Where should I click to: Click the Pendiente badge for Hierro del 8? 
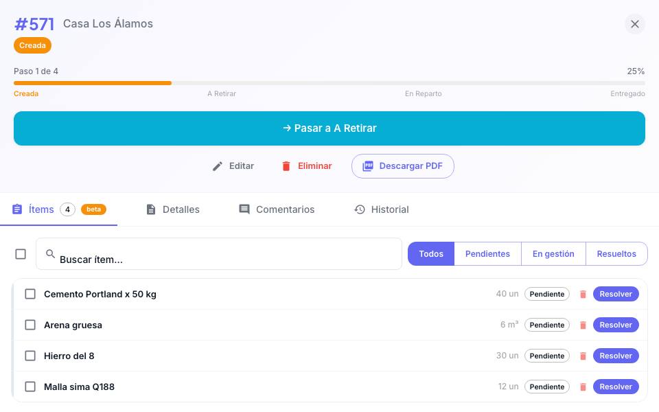pos(547,356)
